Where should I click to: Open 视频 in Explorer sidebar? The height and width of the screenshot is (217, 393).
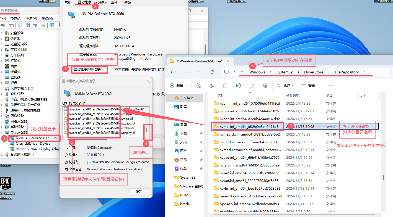click(180, 168)
